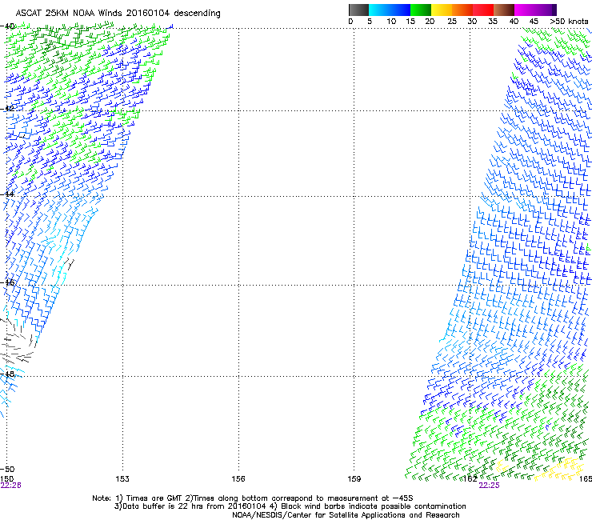Viewport: 592px width, 520px height.
Task: Click the latitude label '-46'
Action: 7,282
